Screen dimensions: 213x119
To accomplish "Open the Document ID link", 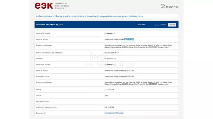I will point(114,113).
